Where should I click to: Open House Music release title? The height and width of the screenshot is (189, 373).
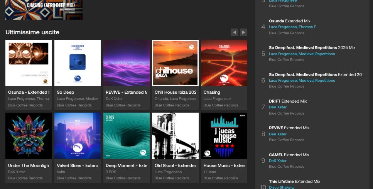click(224, 165)
